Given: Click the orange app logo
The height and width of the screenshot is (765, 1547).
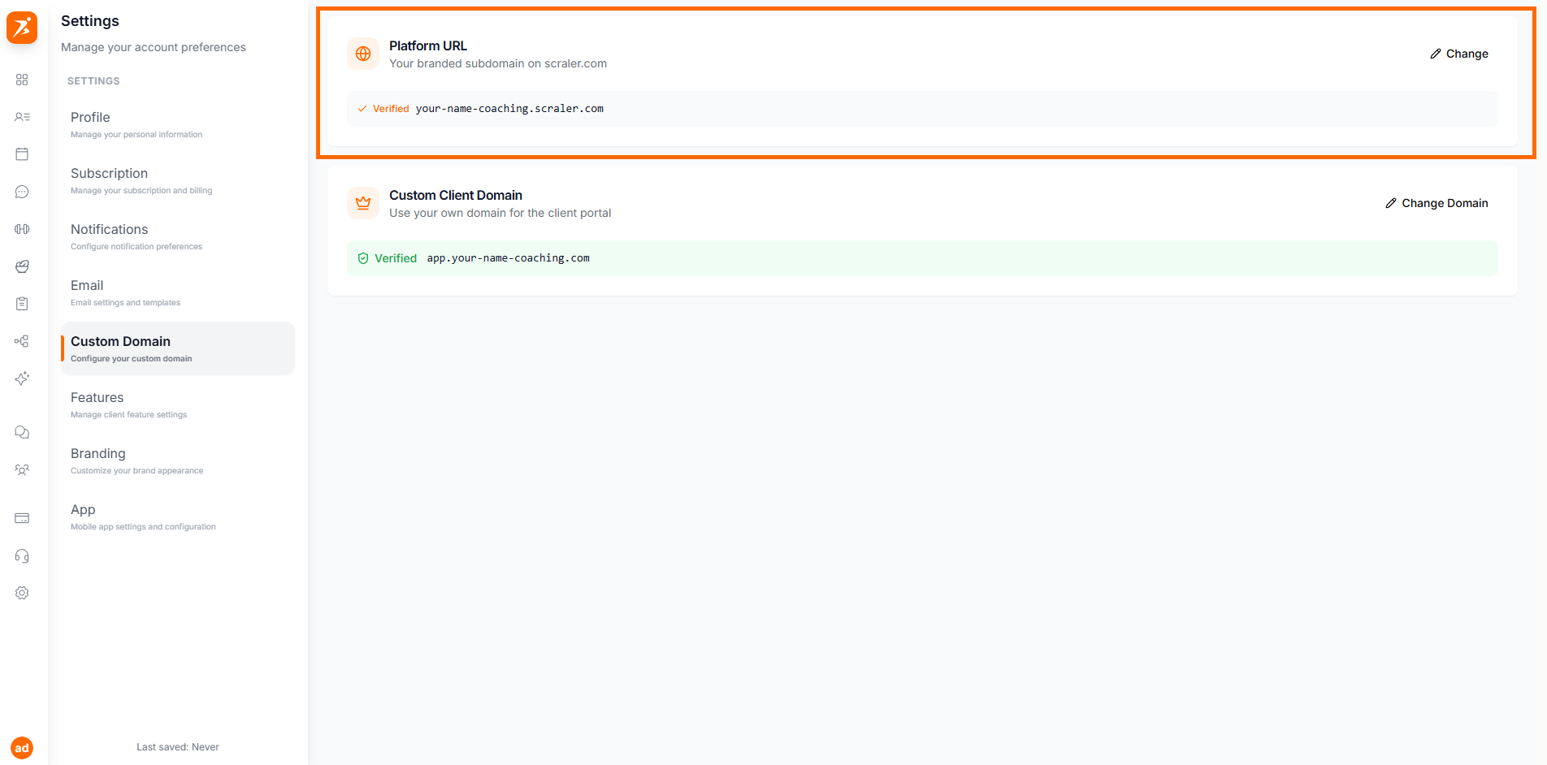Looking at the screenshot, I should pyautogui.click(x=22, y=28).
